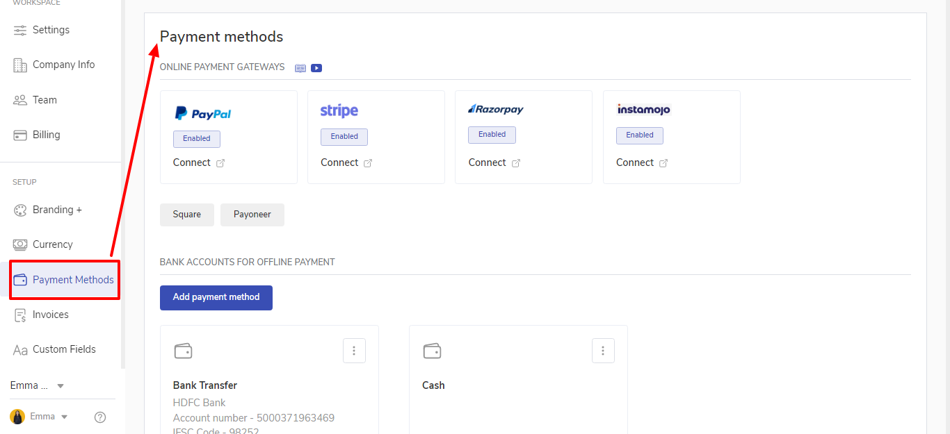Toggle the PayPal Enabled badge

click(x=197, y=138)
